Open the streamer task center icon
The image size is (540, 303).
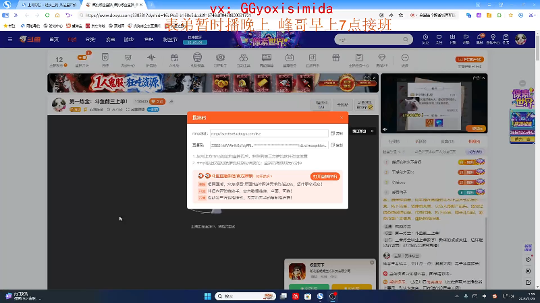(358, 60)
